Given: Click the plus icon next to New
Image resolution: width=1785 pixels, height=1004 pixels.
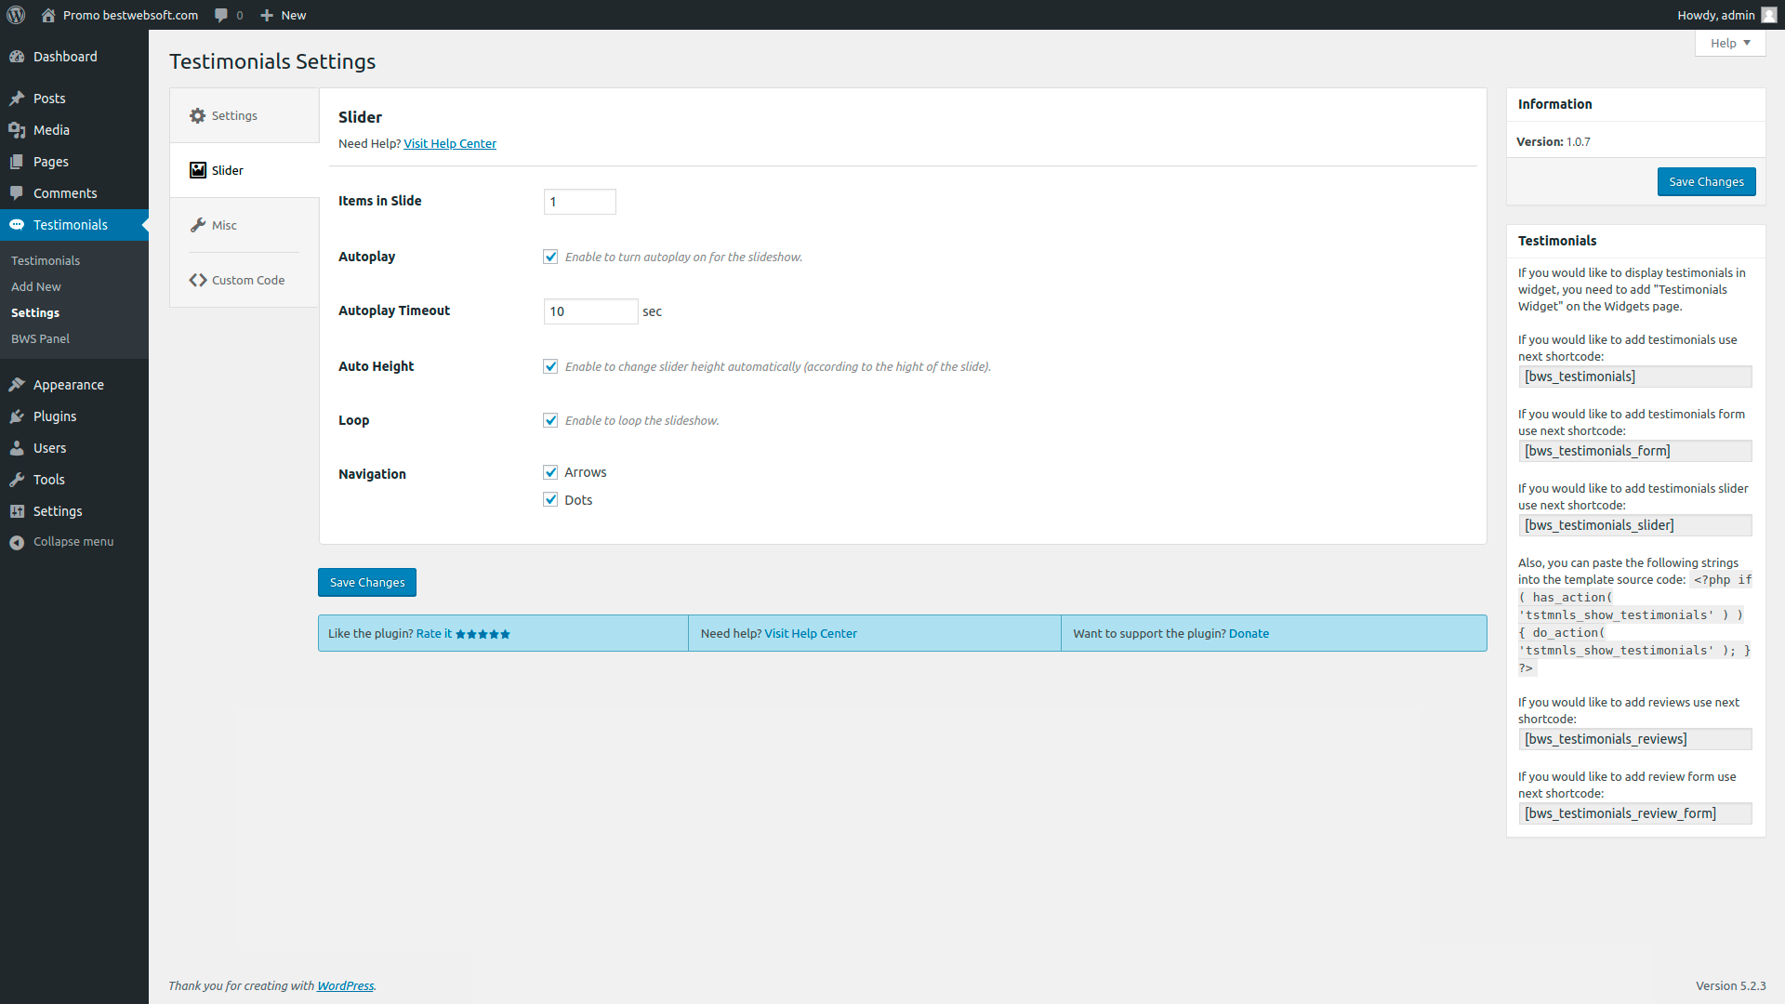Looking at the screenshot, I should point(267,15).
